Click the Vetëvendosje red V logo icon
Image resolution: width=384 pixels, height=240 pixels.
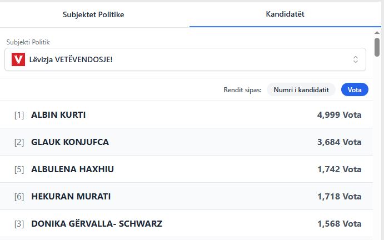pyautogui.click(x=18, y=59)
